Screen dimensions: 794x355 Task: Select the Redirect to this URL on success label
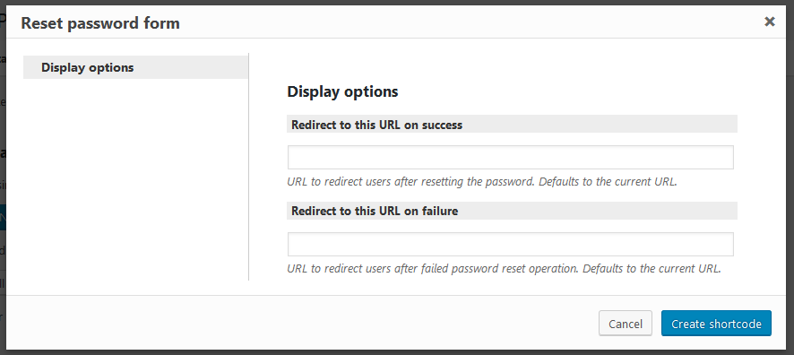(376, 125)
